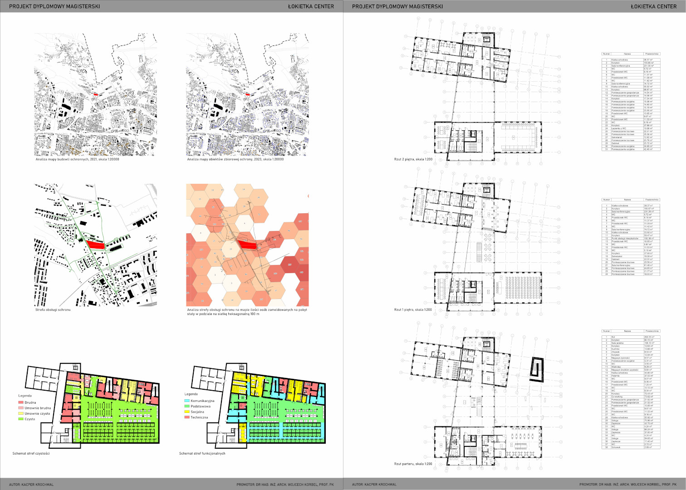Screen dimensions: 686x490
Task: Click the yellow Umownie czysta legend swatch
Action: [x=21, y=413]
